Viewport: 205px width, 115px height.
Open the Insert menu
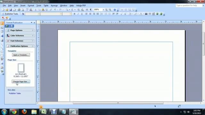[23, 6]
